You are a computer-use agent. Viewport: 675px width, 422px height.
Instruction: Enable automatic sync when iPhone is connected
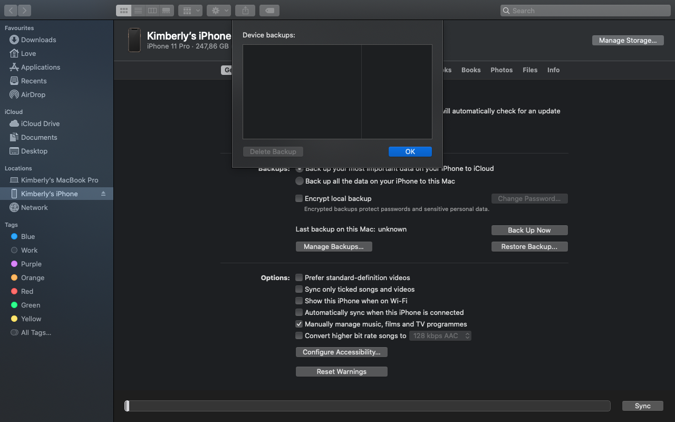point(299,312)
